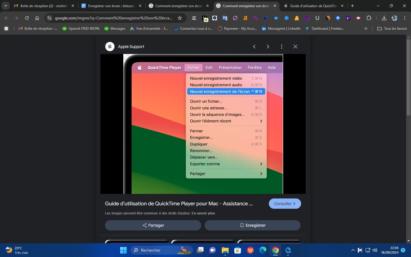The width and height of the screenshot is (411, 257).
Task: Reload the page
Action: pyautogui.click(x=27, y=18)
